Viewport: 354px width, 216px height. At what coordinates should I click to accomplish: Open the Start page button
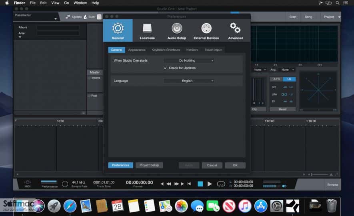[x=292, y=17]
